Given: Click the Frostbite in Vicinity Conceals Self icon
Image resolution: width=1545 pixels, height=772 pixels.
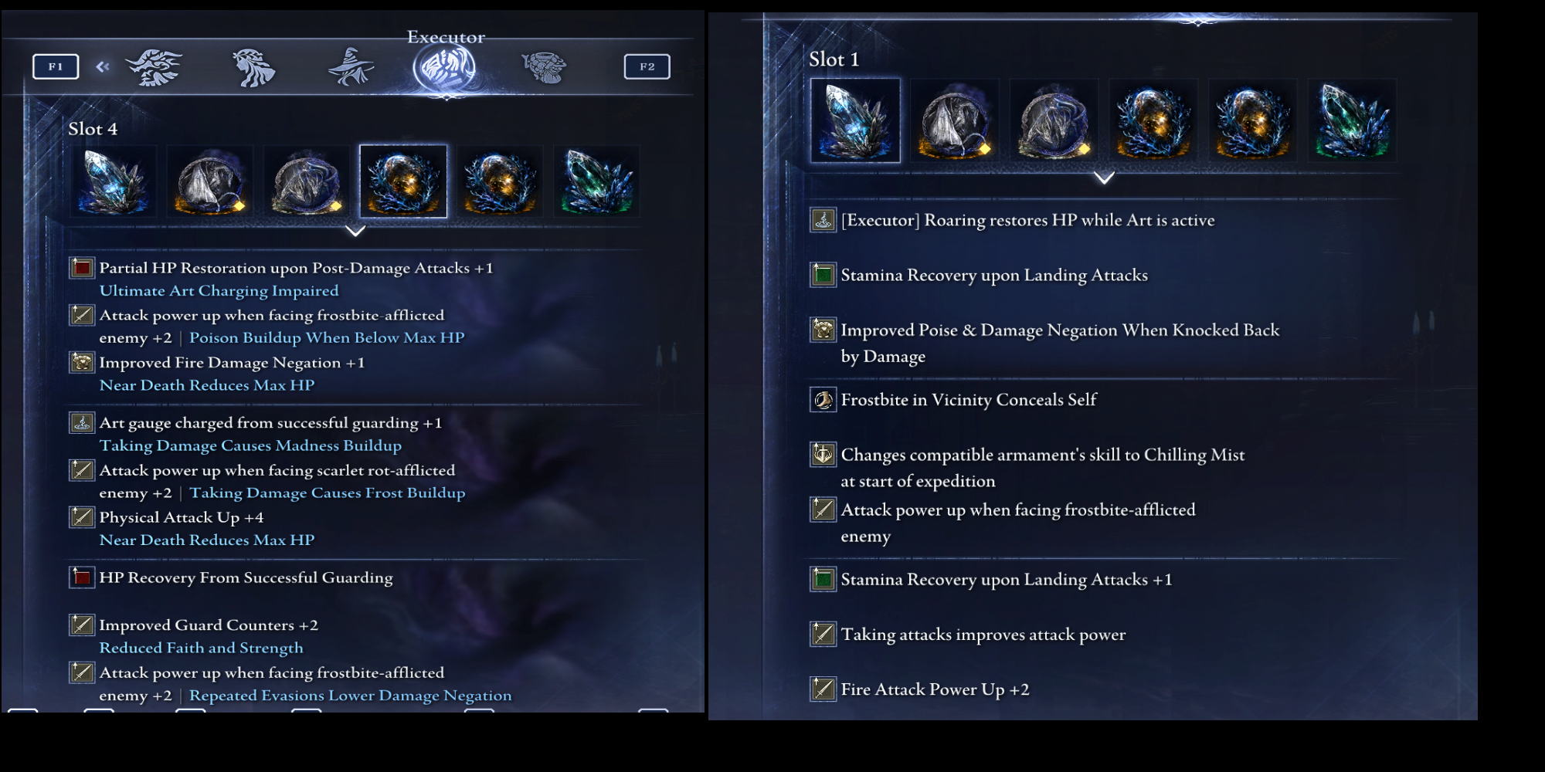Looking at the screenshot, I should click(x=823, y=399).
